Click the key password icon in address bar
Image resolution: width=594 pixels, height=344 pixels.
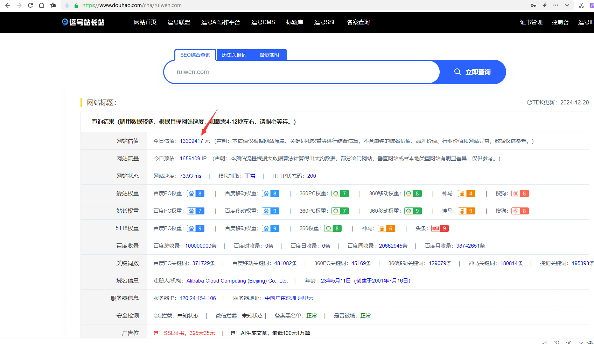point(533,5)
